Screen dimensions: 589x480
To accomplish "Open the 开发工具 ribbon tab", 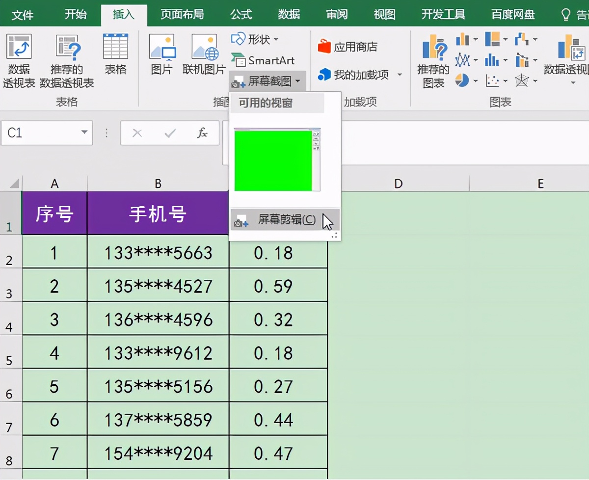I will (442, 15).
